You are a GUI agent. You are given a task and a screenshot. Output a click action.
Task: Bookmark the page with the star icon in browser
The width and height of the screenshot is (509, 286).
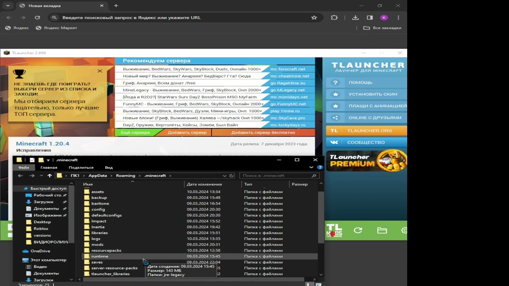click(x=314, y=17)
